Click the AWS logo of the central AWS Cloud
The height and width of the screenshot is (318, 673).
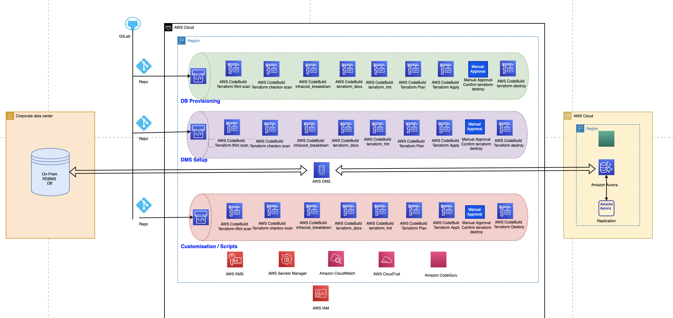168,27
